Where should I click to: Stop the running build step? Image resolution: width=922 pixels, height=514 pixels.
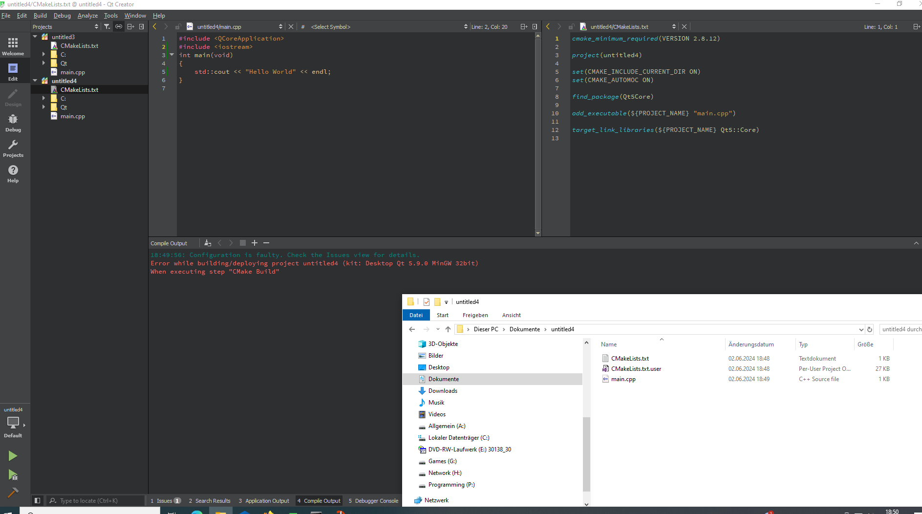tap(243, 243)
